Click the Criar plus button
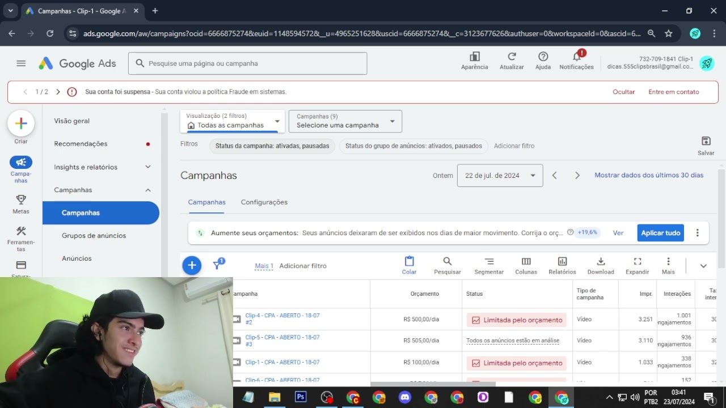This screenshot has width=726, height=408. (21, 124)
